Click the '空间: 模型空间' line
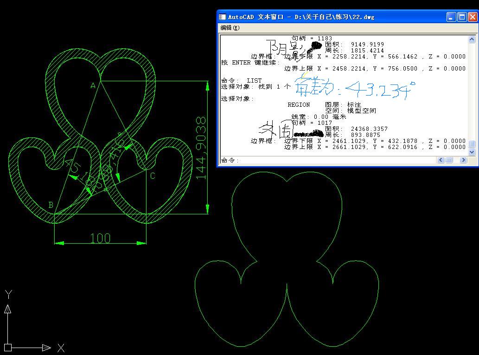This screenshot has width=479, height=355. pyautogui.click(x=351, y=111)
